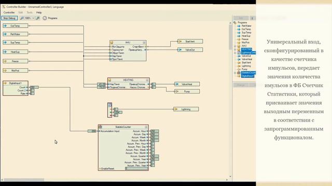Click the canvas scrollbar down arrow
This screenshot has width=332, height=186.
pyautogui.click(x=230, y=177)
